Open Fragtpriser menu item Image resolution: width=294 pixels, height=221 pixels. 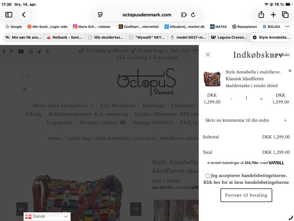click(60, 122)
